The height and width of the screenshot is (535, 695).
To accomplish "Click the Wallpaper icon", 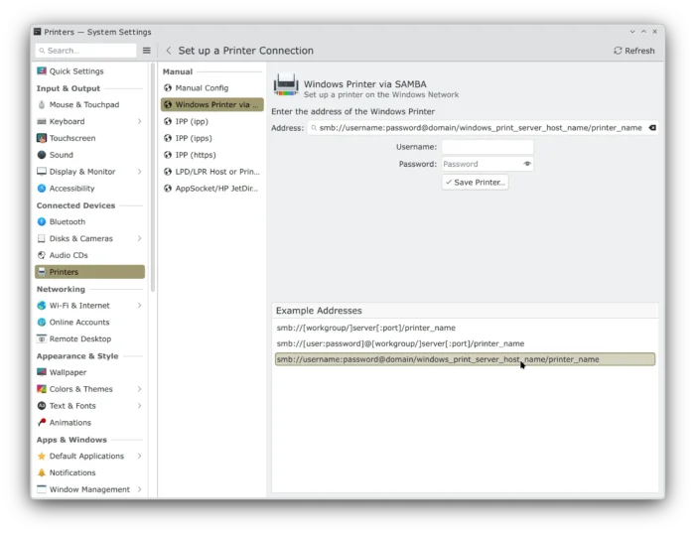I will click(x=42, y=372).
